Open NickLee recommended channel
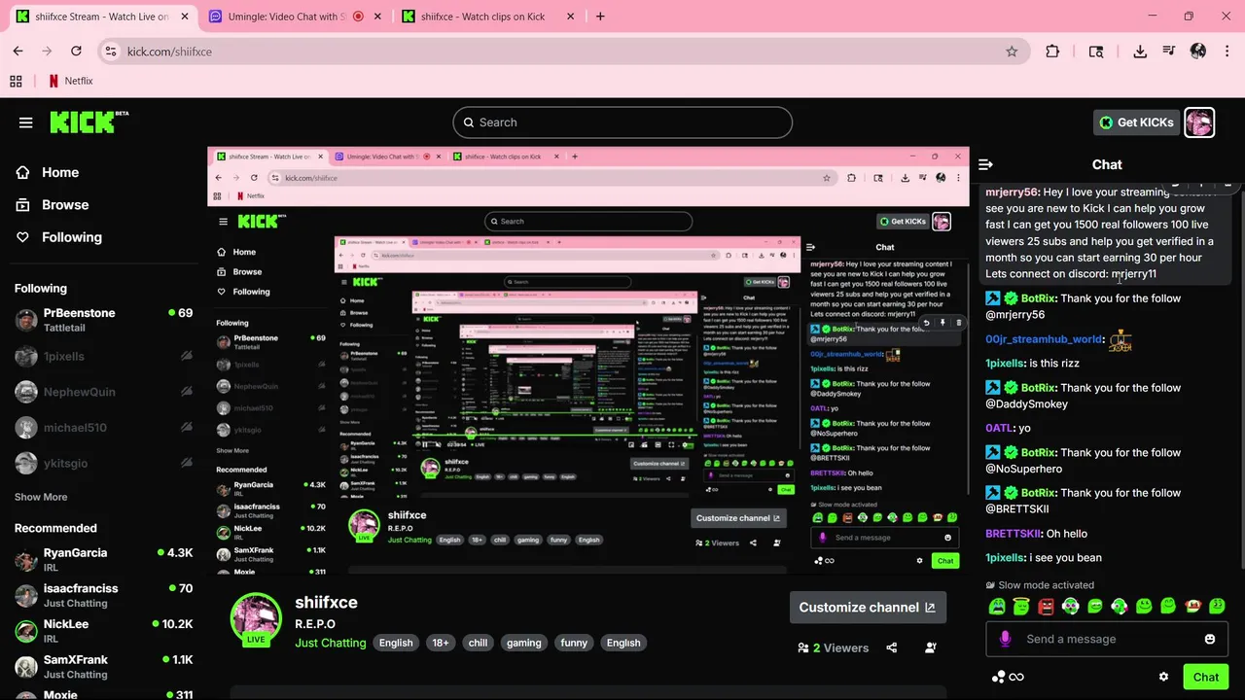 (103, 631)
